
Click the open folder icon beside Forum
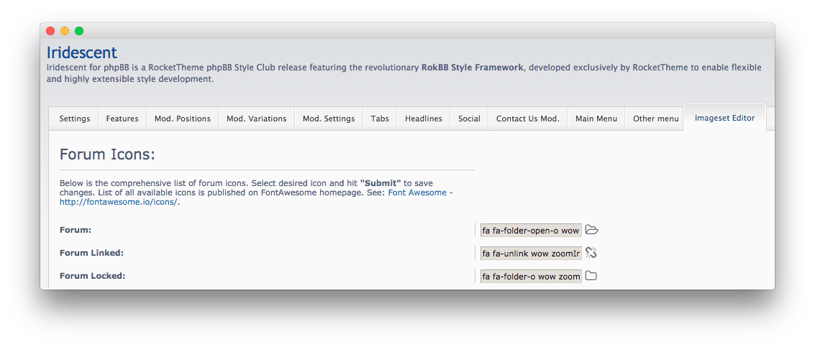tap(592, 230)
